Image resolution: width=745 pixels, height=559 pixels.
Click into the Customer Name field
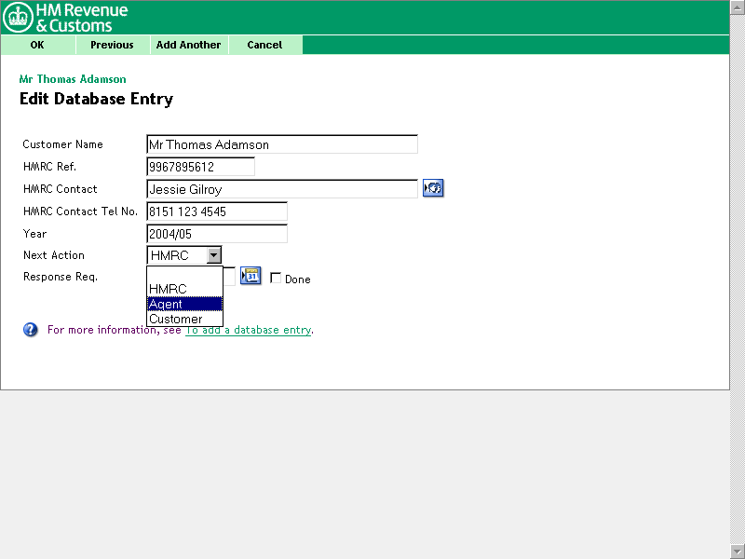tap(281, 144)
